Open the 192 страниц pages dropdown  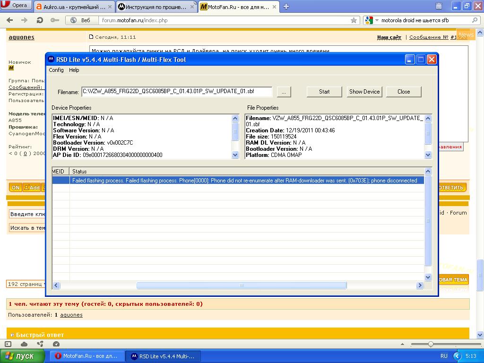pyautogui.click(x=26, y=284)
